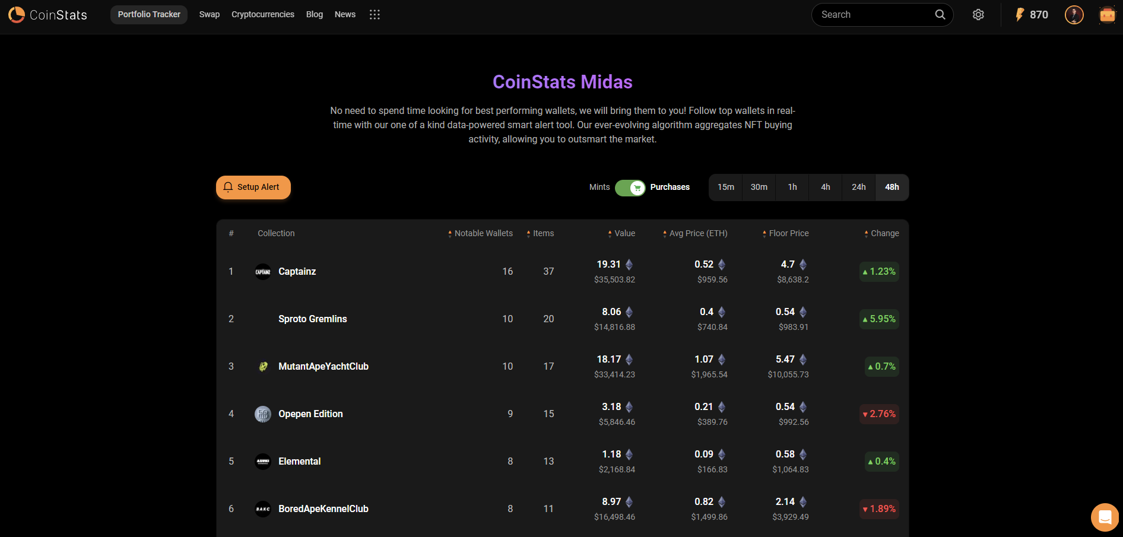Image resolution: width=1123 pixels, height=537 pixels.
Task: Switch to the Portfolio Tracker tab
Action: [x=148, y=14]
